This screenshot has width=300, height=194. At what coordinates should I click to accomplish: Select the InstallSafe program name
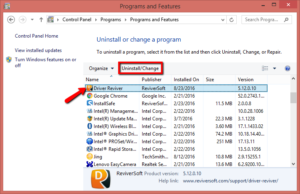point(104,104)
